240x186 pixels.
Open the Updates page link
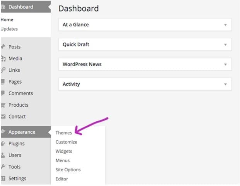[x=9, y=29]
